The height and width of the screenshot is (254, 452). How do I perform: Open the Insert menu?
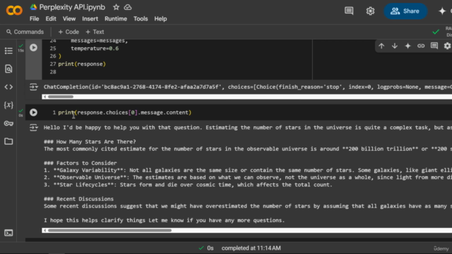click(x=90, y=19)
